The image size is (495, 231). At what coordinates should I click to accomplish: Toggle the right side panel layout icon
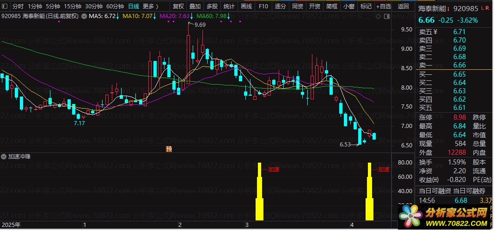click(386, 17)
